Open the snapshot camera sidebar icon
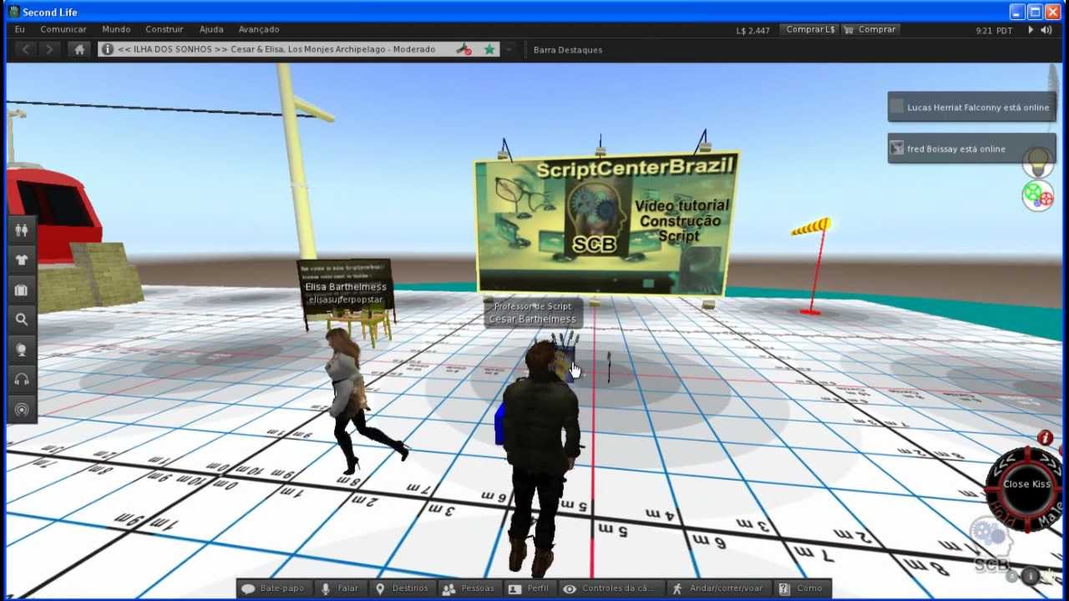The image size is (1069, 601). 22,350
